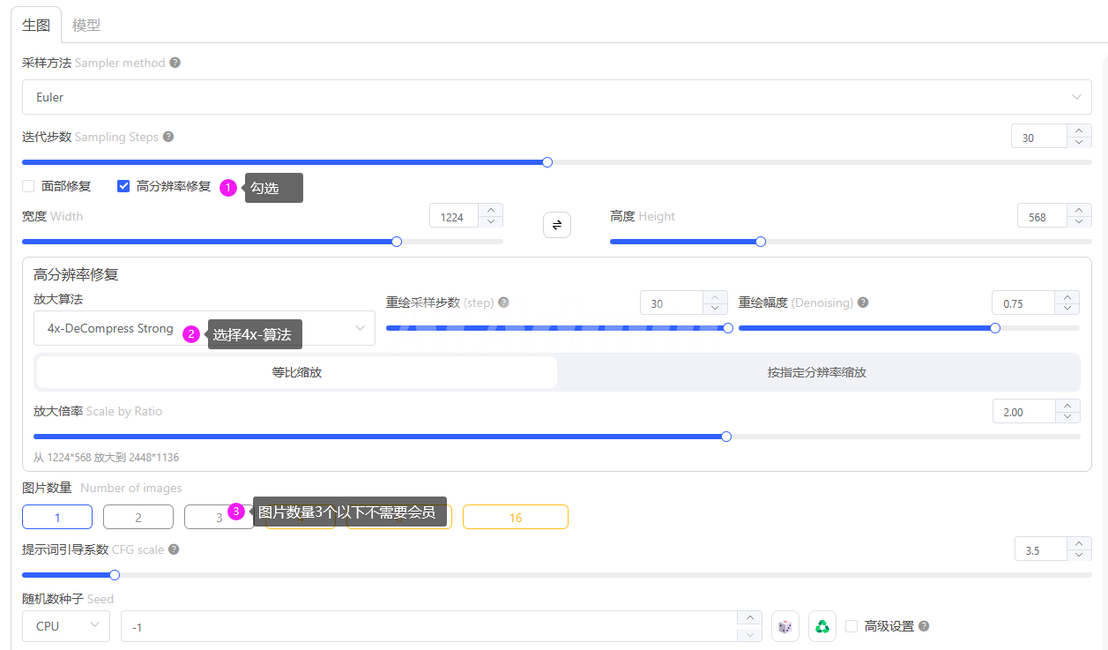Open the Euler sampler method dropdown
This screenshot has width=1108, height=650.
pyautogui.click(x=556, y=97)
